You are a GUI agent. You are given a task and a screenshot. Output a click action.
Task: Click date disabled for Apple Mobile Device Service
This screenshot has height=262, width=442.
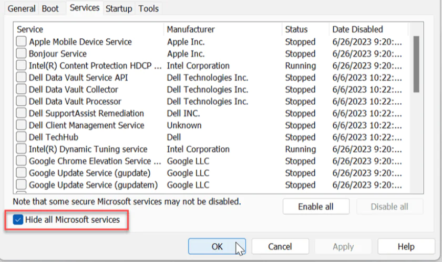[367, 41]
